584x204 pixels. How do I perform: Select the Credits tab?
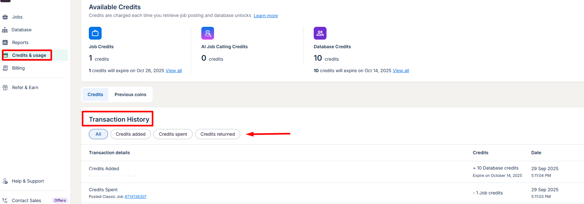pos(95,94)
